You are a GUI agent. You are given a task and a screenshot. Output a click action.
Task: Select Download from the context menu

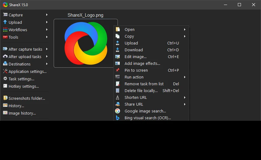pyautogui.click(x=151, y=50)
